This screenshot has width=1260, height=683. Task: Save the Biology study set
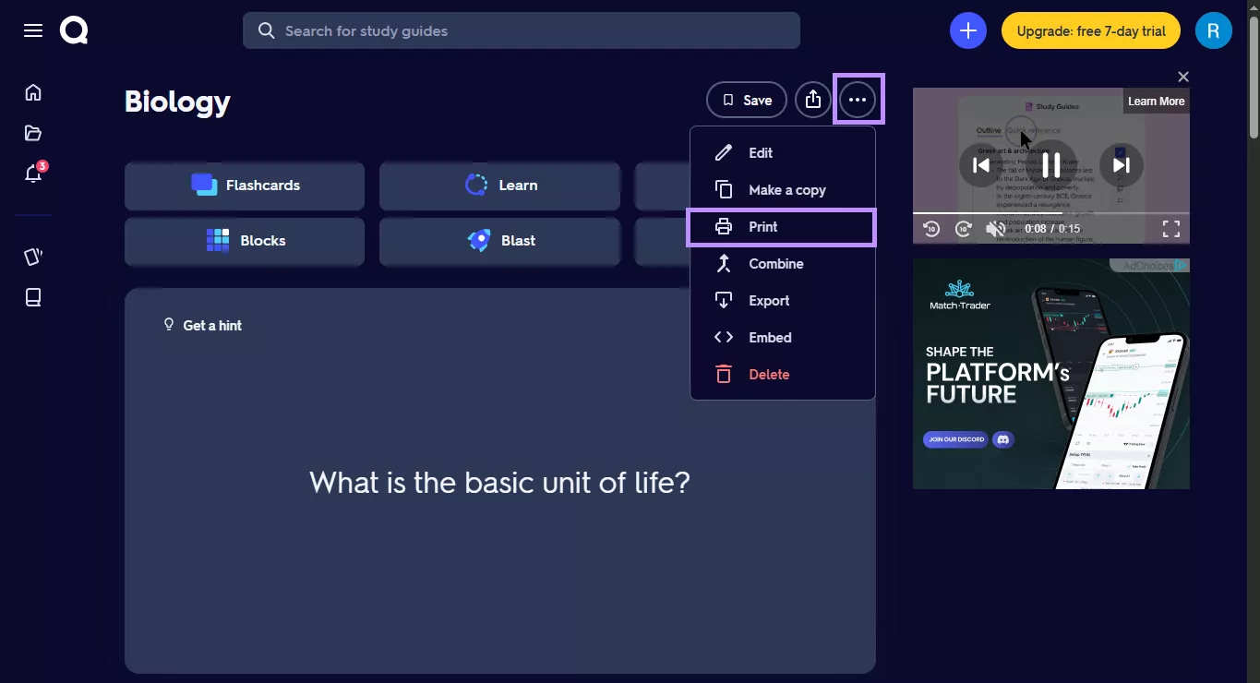(x=746, y=100)
